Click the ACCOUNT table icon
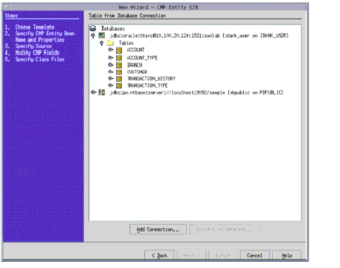The width and height of the screenshot is (340, 268). 119,50
